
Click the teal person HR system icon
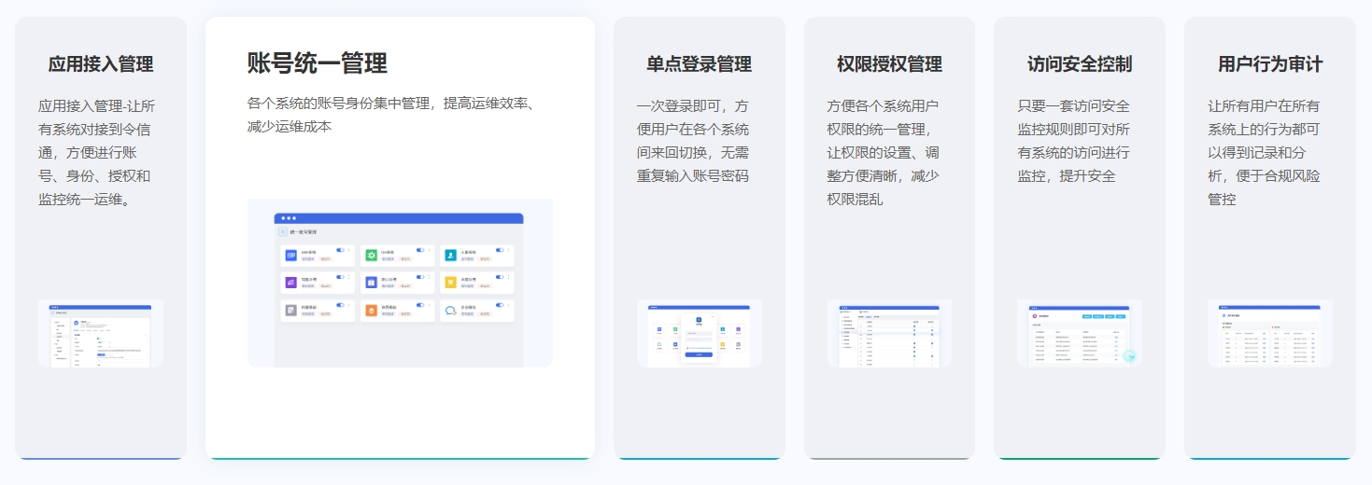click(451, 256)
